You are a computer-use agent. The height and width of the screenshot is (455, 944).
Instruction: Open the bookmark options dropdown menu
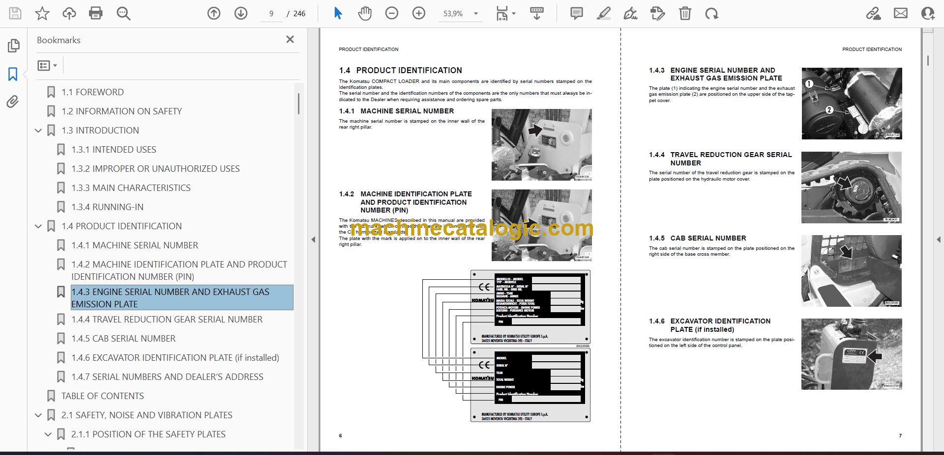pos(47,65)
